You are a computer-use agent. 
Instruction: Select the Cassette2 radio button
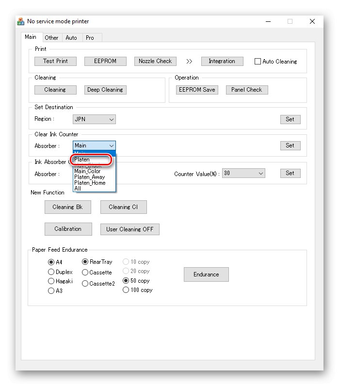click(x=85, y=284)
